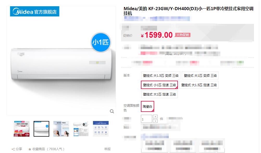
Task: Click the blue 小1匹 badge on the image
Action: coord(101,42)
